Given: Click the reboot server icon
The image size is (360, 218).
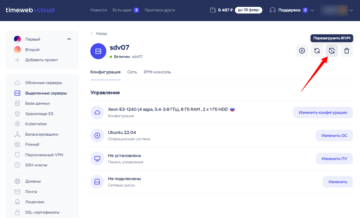Looking at the screenshot, I should tap(317, 51).
